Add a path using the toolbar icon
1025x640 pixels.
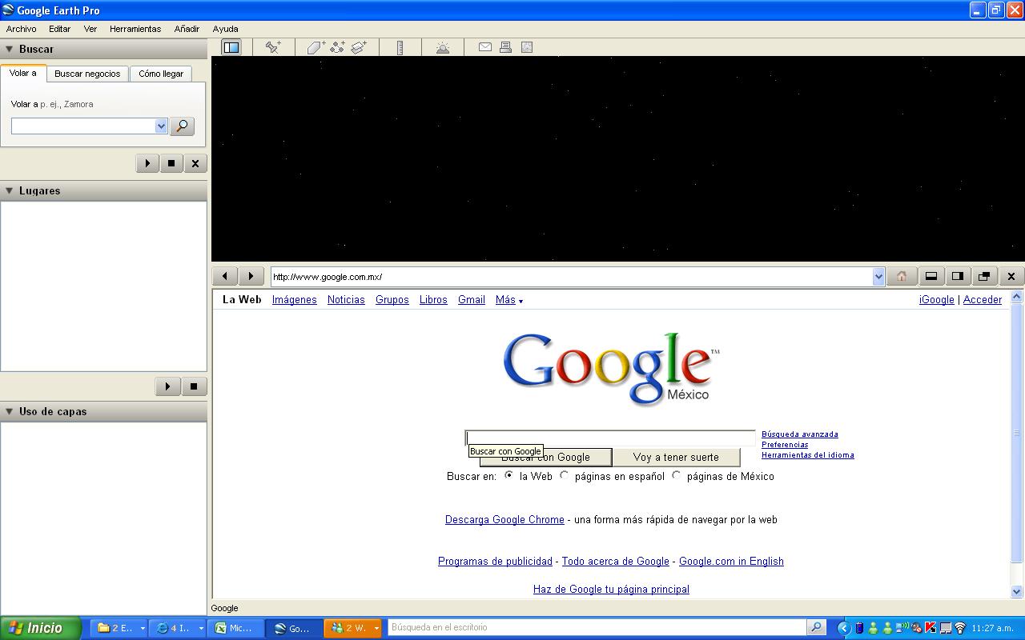click(337, 47)
